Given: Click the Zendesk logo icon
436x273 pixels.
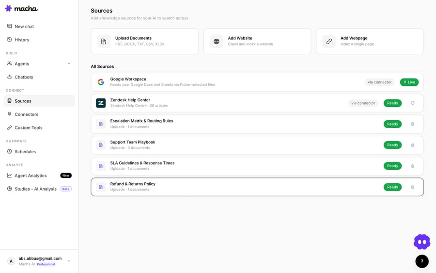Looking at the screenshot, I should point(101,103).
